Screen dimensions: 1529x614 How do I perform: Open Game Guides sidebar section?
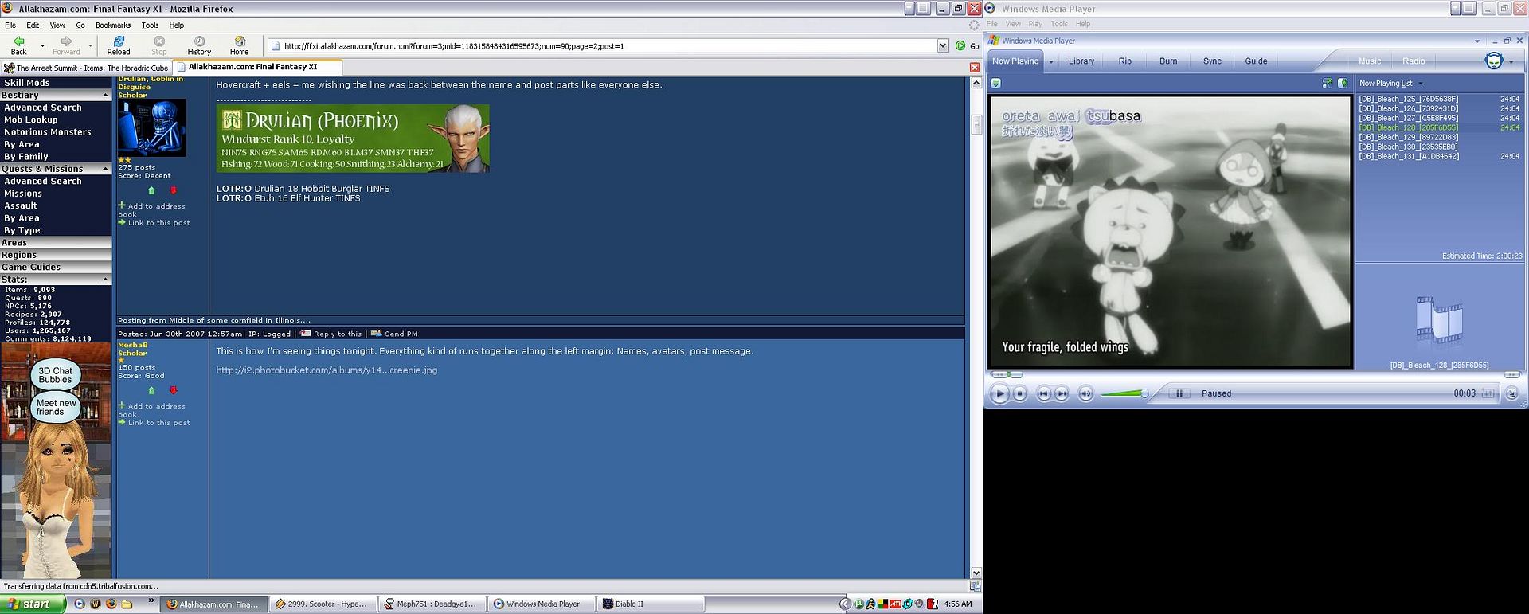point(30,267)
